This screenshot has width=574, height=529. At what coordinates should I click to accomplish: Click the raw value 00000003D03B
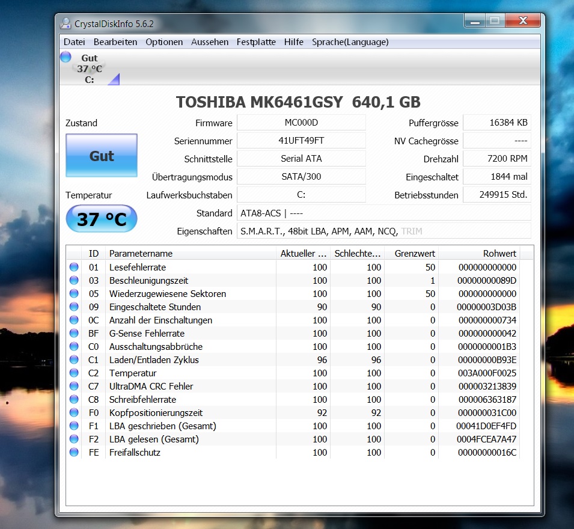pyautogui.click(x=486, y=307)
